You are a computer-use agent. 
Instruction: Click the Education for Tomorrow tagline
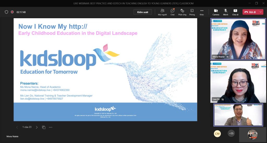click(49, 72)
